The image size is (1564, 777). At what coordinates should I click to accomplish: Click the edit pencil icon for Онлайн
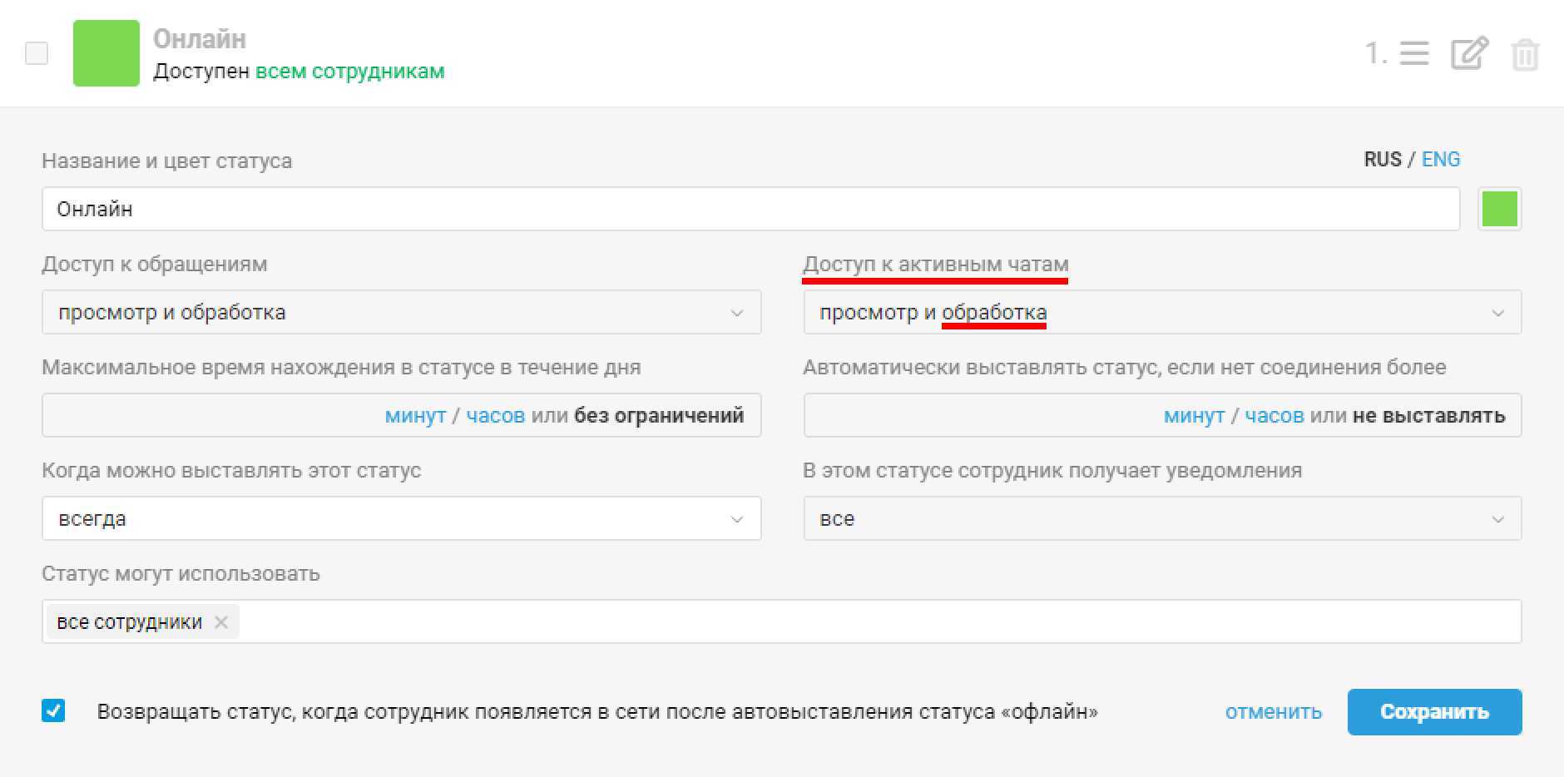coord(1469,54)
